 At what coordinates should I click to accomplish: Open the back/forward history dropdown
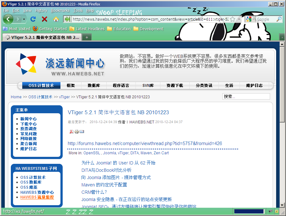coord(24,19)
